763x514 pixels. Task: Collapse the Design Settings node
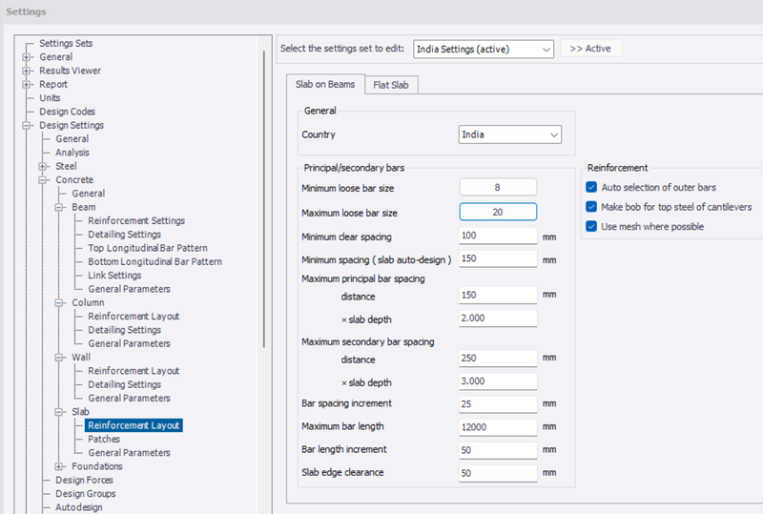click(x=26, y=125)
